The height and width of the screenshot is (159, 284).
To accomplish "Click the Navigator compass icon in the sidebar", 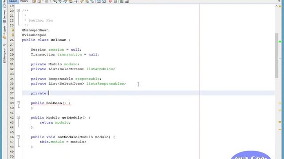I will 4,61.
